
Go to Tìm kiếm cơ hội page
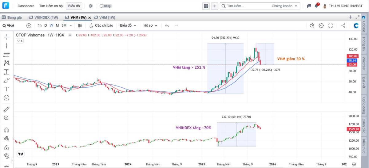pos(51,6)
